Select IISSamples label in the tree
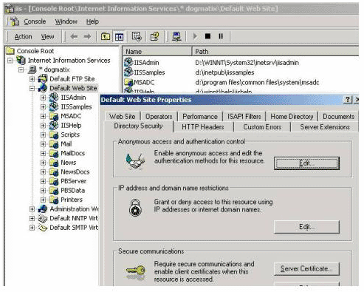 tap(76, 107)
